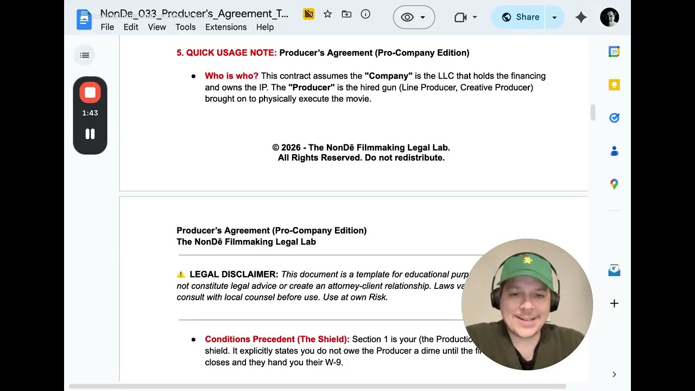The width and height of the screenshot is (695, 391).
Task: Open the File menu
Action: (108, 27)
